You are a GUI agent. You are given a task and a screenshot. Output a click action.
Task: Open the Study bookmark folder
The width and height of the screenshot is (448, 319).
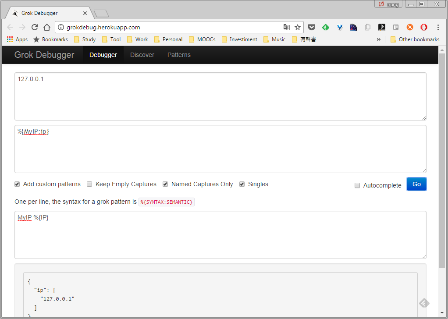coord(85,39)
